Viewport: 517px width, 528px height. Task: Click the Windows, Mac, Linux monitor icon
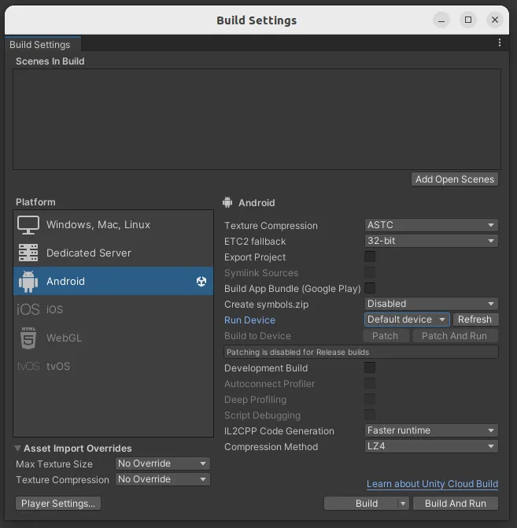[28, 225]
